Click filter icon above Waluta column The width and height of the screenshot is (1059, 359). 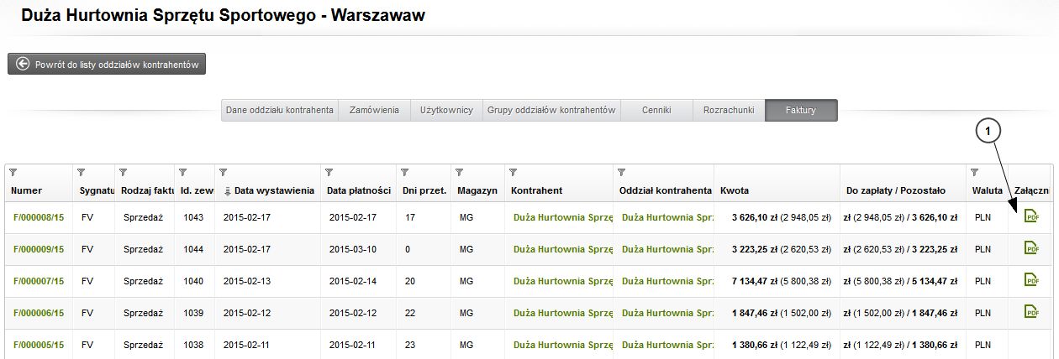click(974, 173)
